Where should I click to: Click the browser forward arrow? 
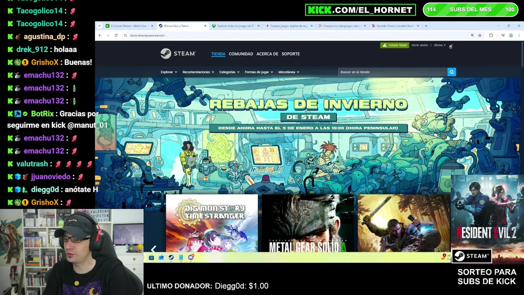[x=108, y=36]
